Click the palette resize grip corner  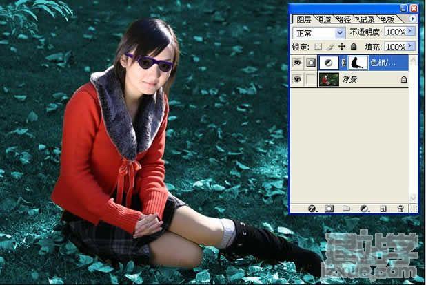pos(414,209)
